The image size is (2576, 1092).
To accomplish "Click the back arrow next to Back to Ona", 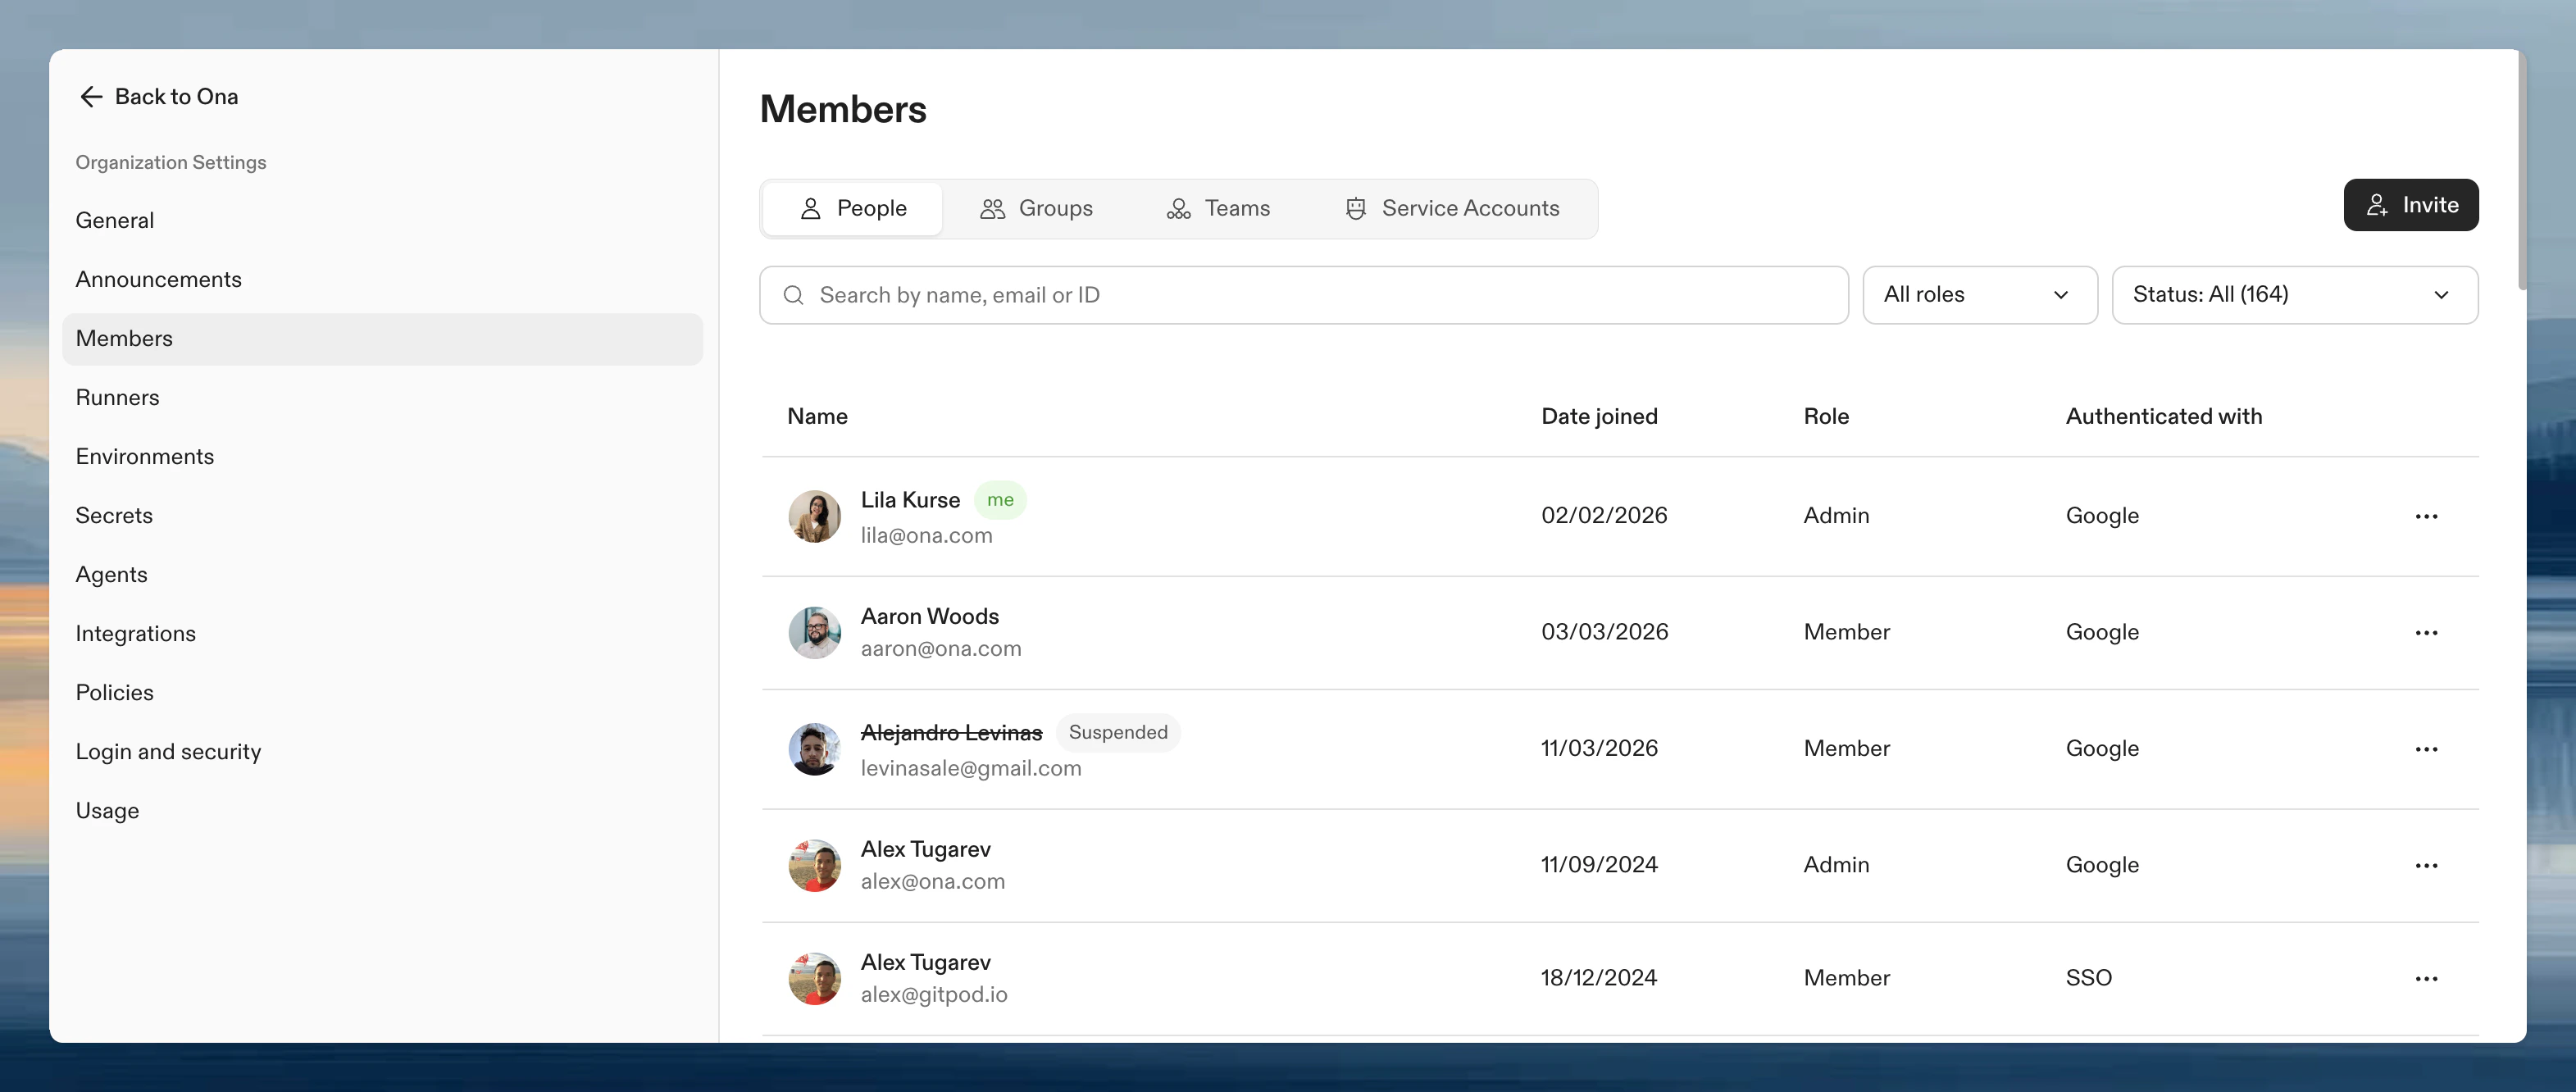I will (x=91, y=96).
